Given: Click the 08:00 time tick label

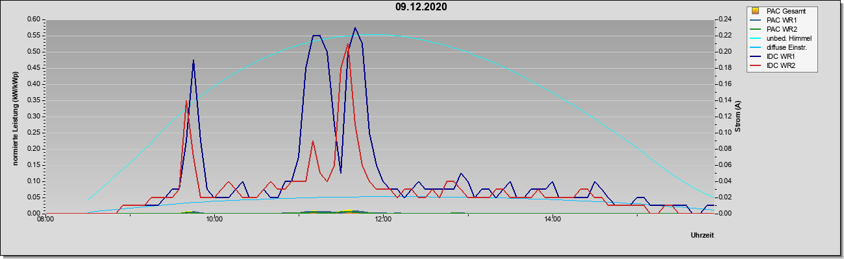Looking at the screenshot, I should pos(45,220).
